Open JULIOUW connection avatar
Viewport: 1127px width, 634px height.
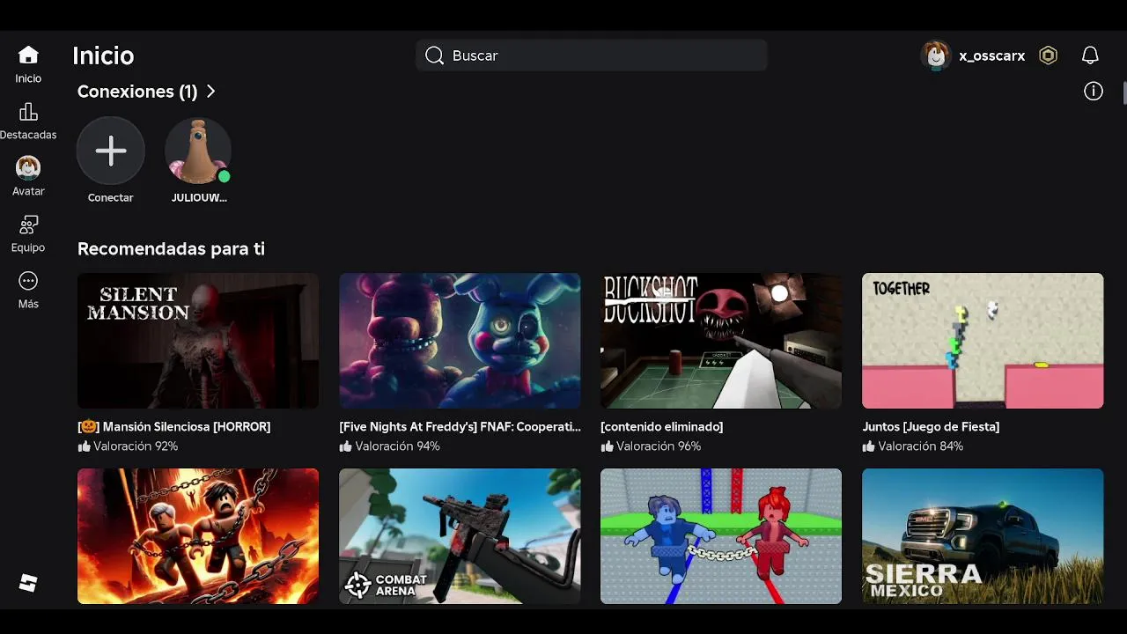[x=199, y=151]
